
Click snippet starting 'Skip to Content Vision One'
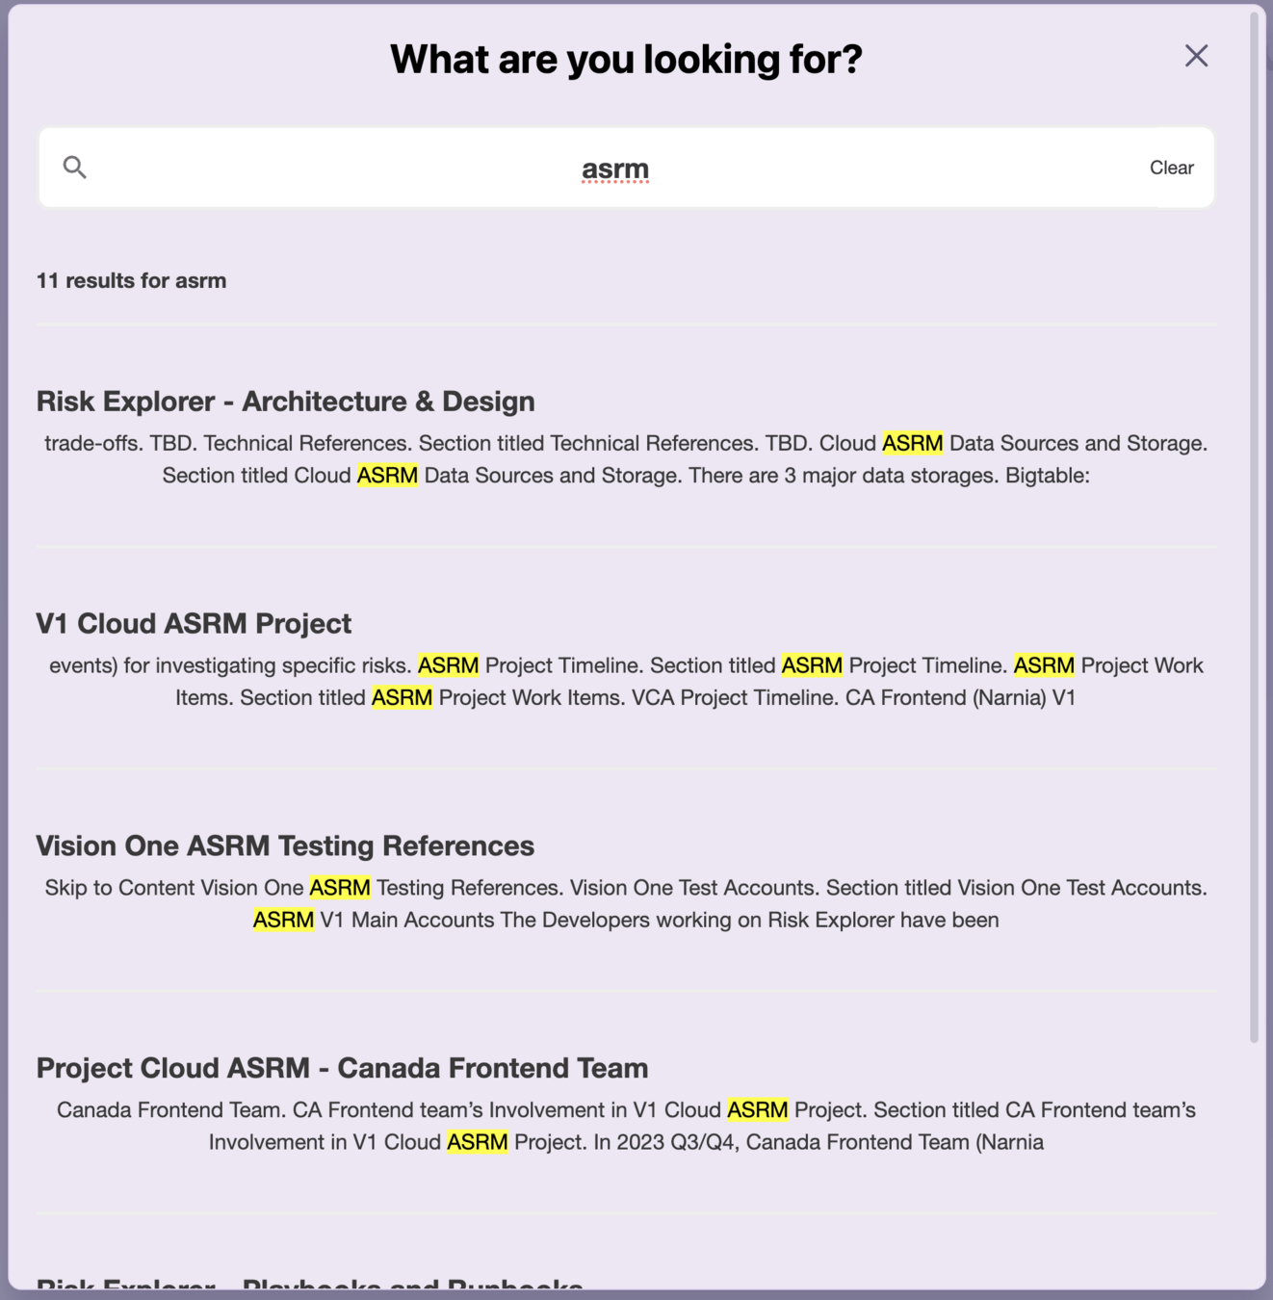(x=626, y=904)
